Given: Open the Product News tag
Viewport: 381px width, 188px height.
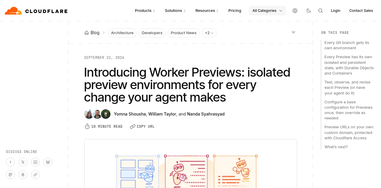Looking at the screenshot, I should click(184, 33).
